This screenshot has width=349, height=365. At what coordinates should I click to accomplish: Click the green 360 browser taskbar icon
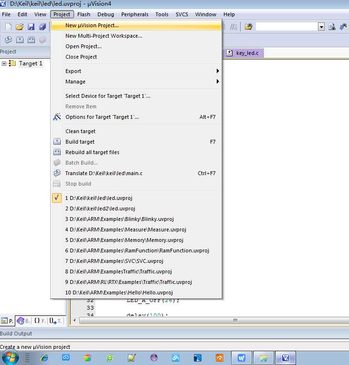tap(110, 358)
